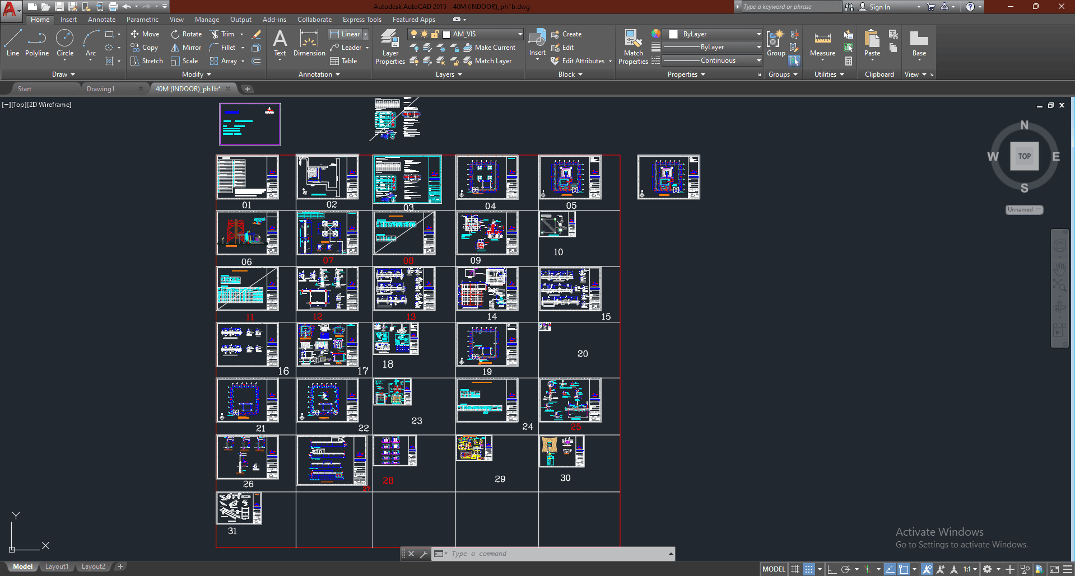The width and height of the screenshot is (1075, 576).
Task: Toggle the drawing grid display
Action: pyautogui.click(x=795, y=569)
